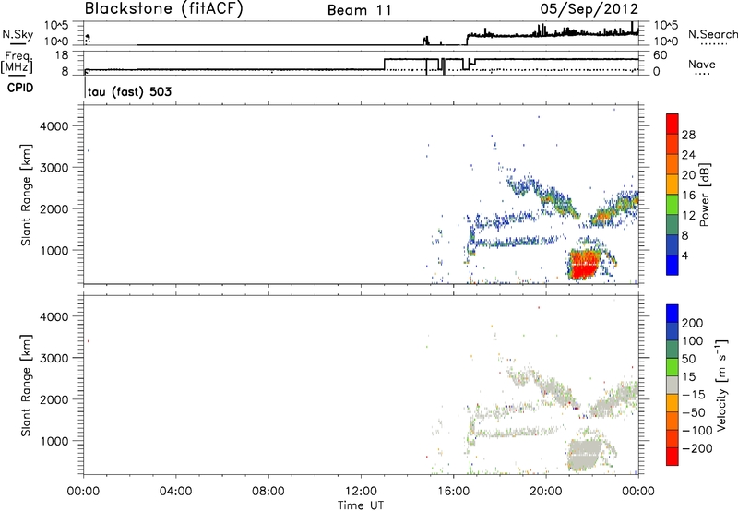Click the 'Time UT' axis label
Viewport: 738px width, 511px height.
point(361,505)
